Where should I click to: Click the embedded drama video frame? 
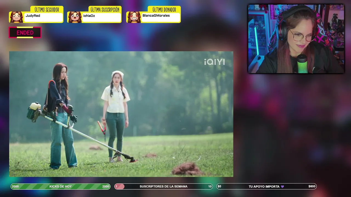[x=121, y=114]
